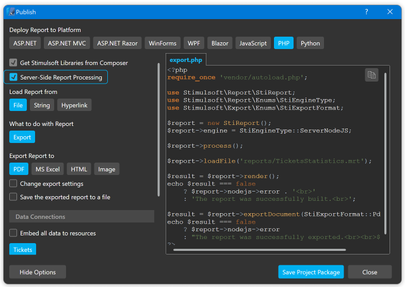Open help with the question mark icon
Image resolution: width=405 pixels, height=287 pixels.
coord(366,12)
